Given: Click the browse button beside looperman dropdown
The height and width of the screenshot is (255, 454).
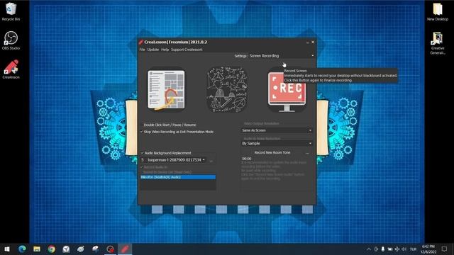Looking at the screenshot, I should click(211, 160).
